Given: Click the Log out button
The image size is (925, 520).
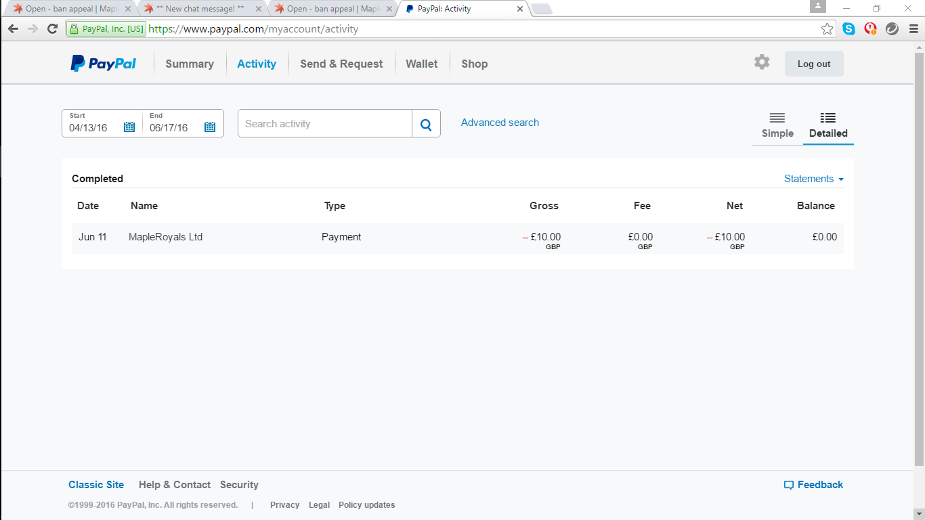Looking at the screenshot, I should (x=814, y=64).
